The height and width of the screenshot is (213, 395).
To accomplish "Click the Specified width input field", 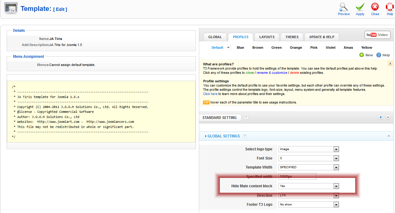I will [x=297, y=176].
